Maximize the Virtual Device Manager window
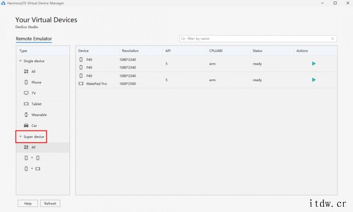Screen dimensions: 353x212 (x=335, y=3)
